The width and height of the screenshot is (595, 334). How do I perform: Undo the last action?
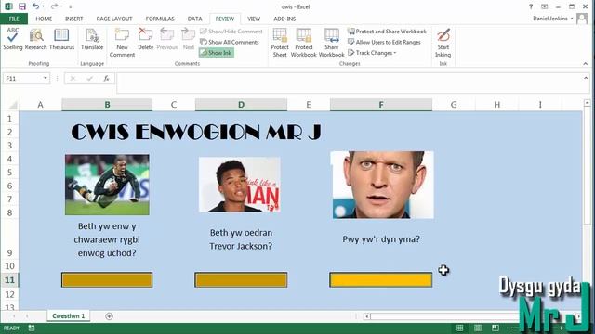point(35,6)
